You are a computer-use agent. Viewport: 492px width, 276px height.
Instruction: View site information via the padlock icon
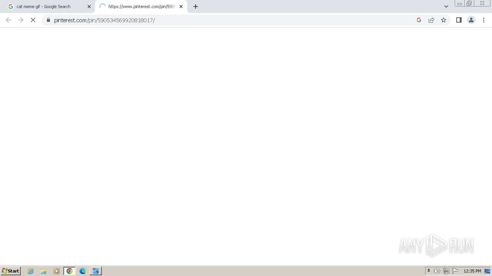tap(48, 20)
